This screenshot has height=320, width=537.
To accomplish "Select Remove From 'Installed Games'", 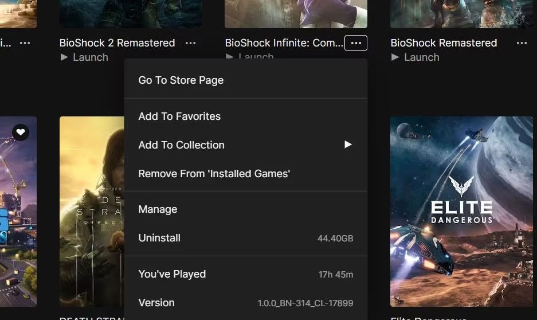I will click(214, 174).
